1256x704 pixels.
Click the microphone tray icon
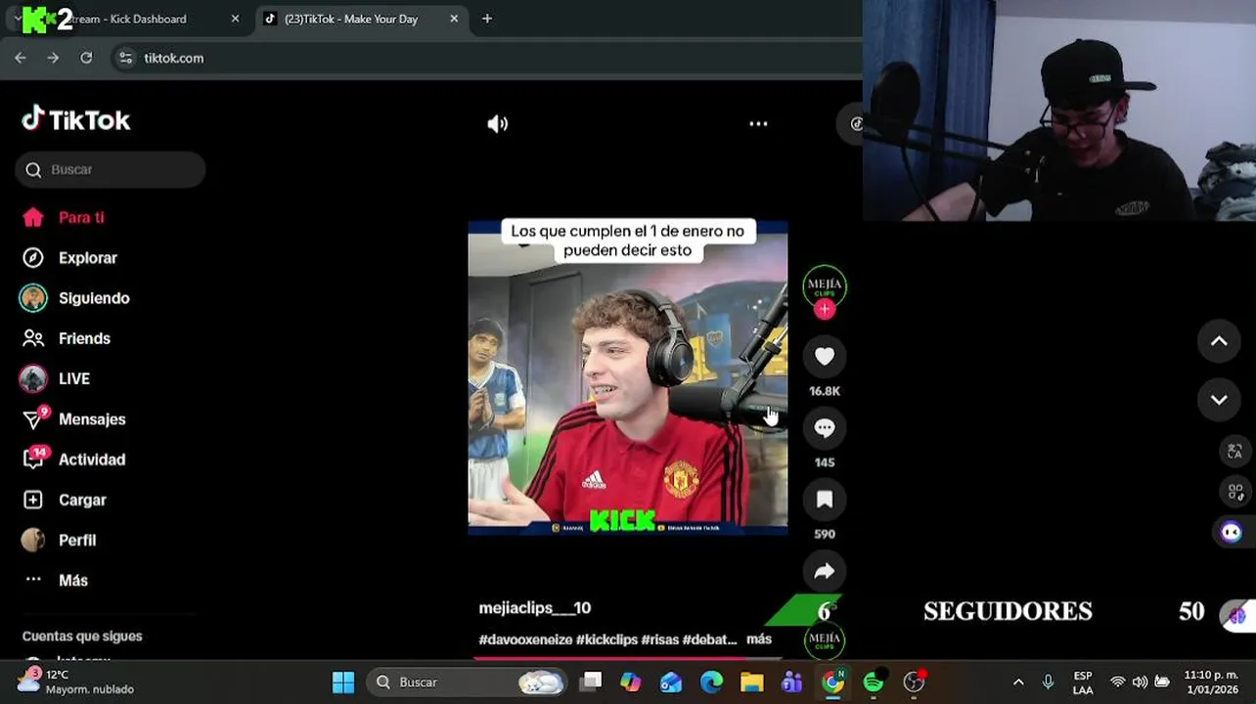pos(1048,682)
